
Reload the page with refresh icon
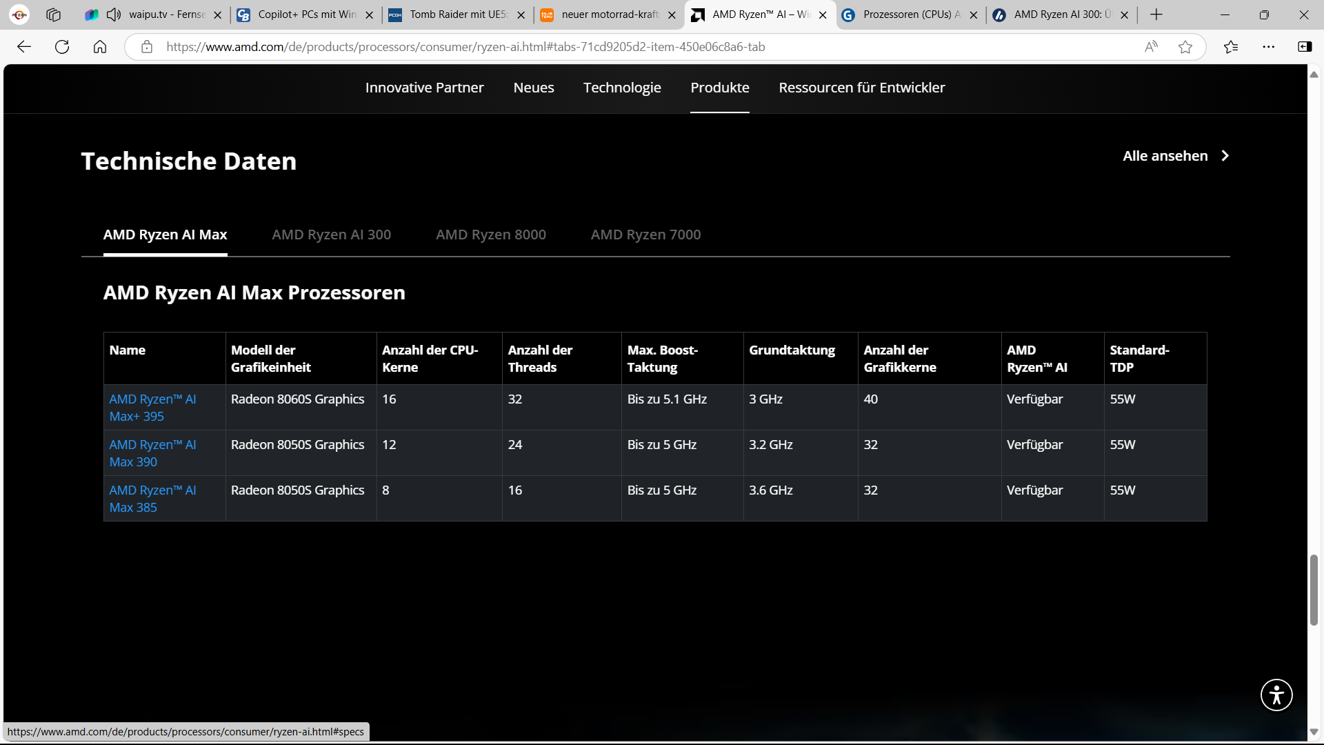click(x=62, y=47)
